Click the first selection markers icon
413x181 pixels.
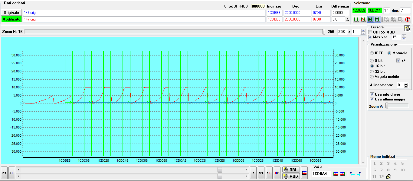[356, 20]
